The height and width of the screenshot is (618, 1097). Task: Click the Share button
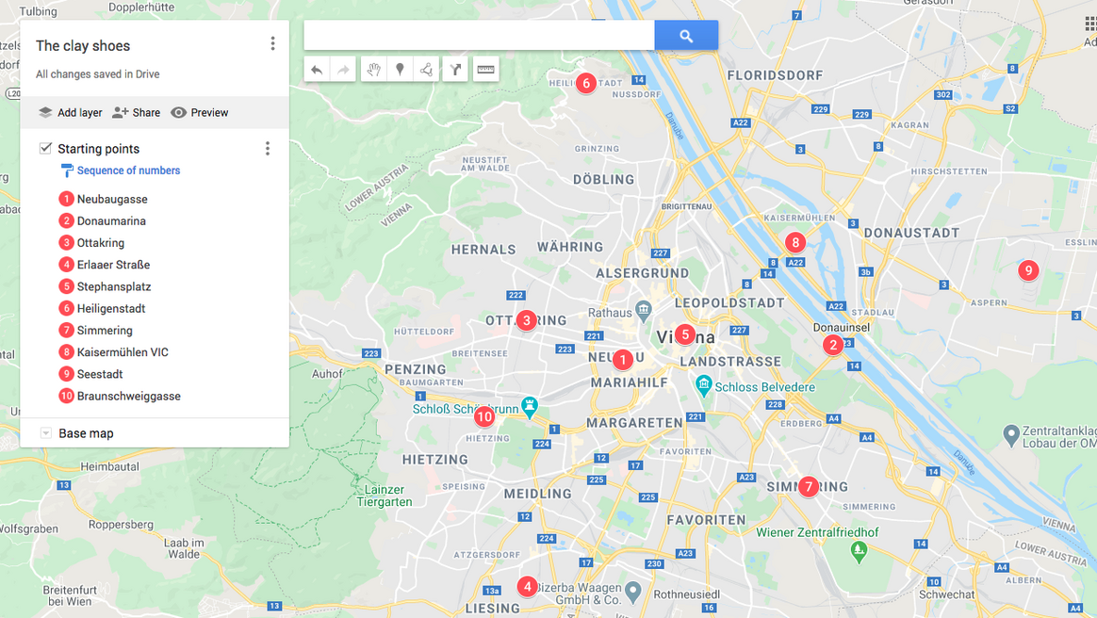click(137, 113)
